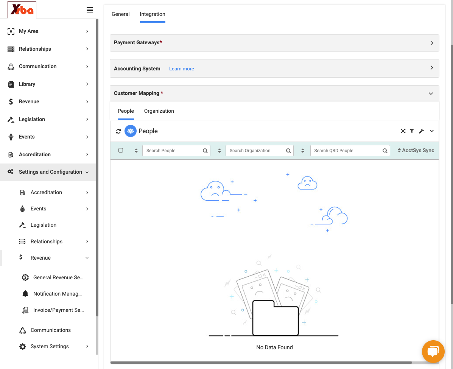Click the top-level Relationships list icon
453x369 pixels.
pos(11,49)
